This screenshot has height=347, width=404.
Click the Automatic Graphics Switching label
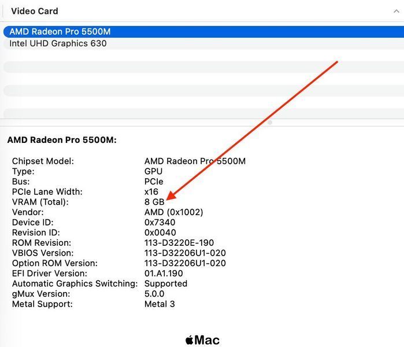(x=75, y=283)
